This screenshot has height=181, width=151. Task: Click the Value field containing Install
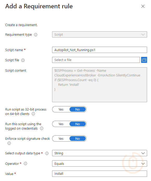pos(99,174)
